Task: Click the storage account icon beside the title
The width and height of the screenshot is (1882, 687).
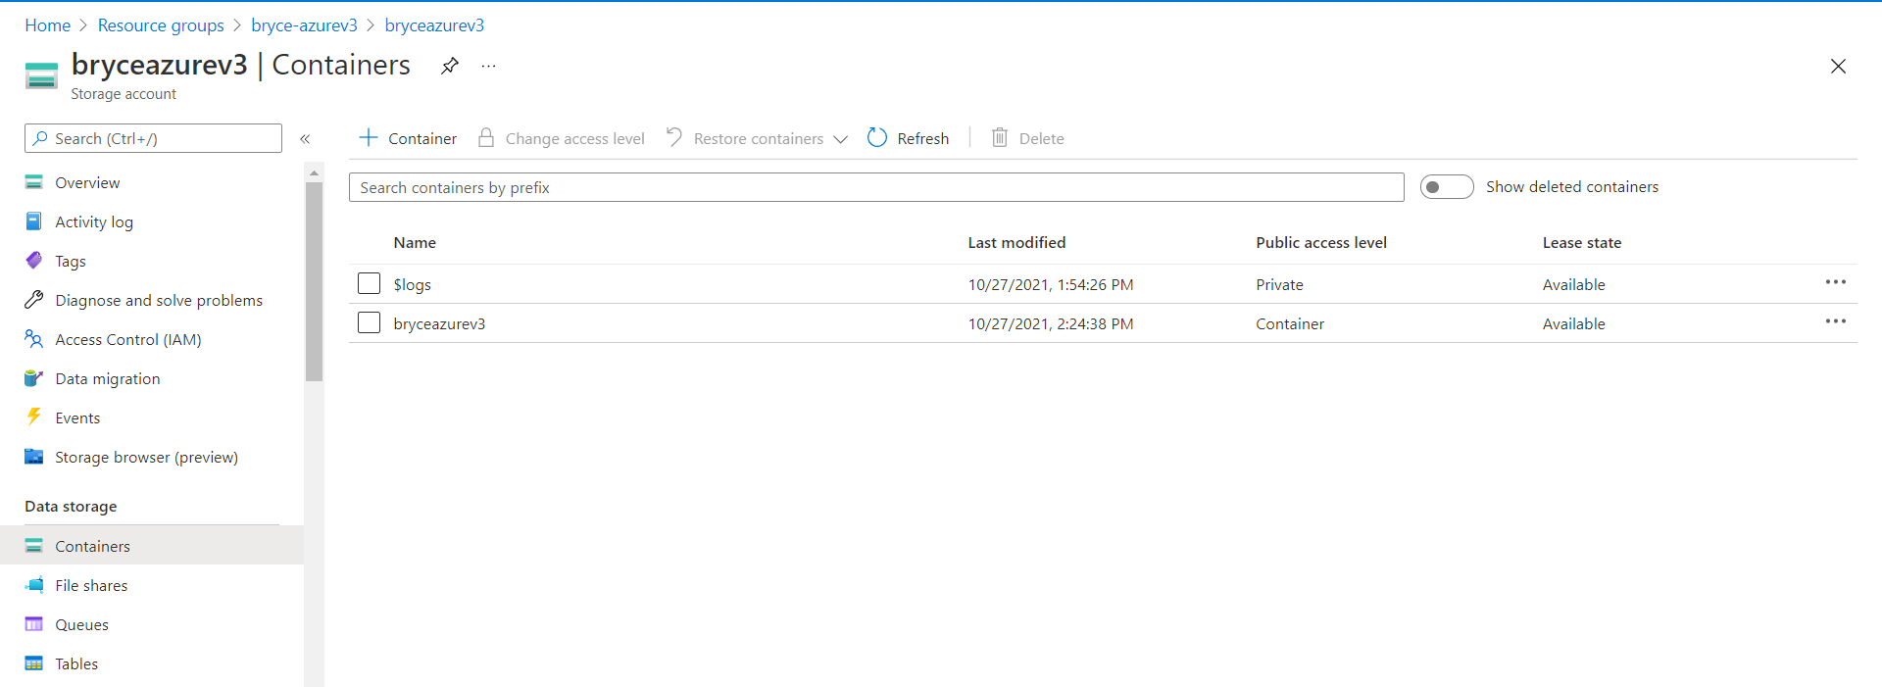Action: click(41, 75)
